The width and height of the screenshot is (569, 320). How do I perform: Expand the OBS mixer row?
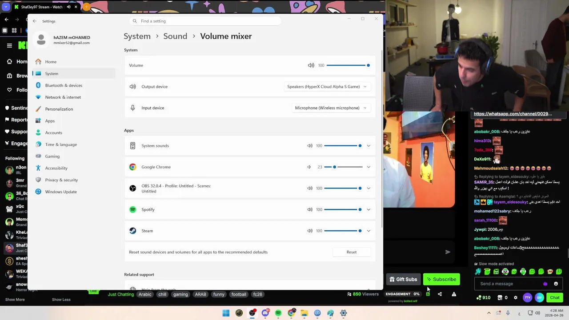click(369, 188)
